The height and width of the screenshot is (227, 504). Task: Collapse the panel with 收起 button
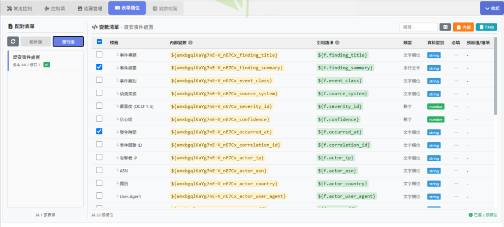[492, 8]
